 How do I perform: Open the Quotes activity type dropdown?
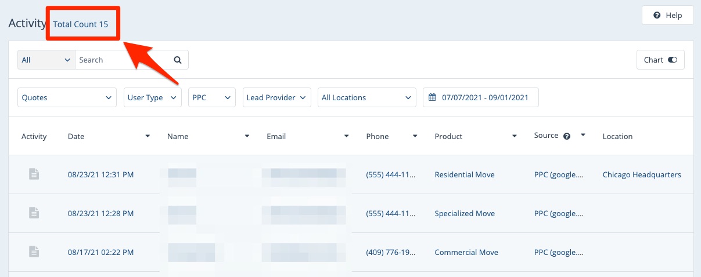coord(67,98)
